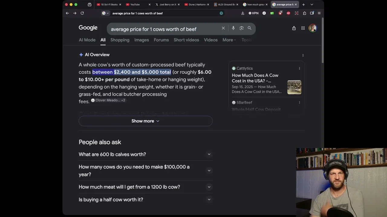Open the extensions puzzle piece icon
387x217 pixels.
pos(304,13)
